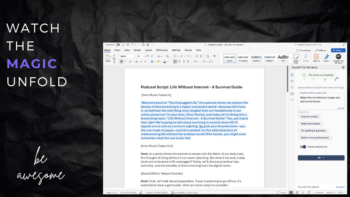Toggle Italic formatting

tap(126, 62)
